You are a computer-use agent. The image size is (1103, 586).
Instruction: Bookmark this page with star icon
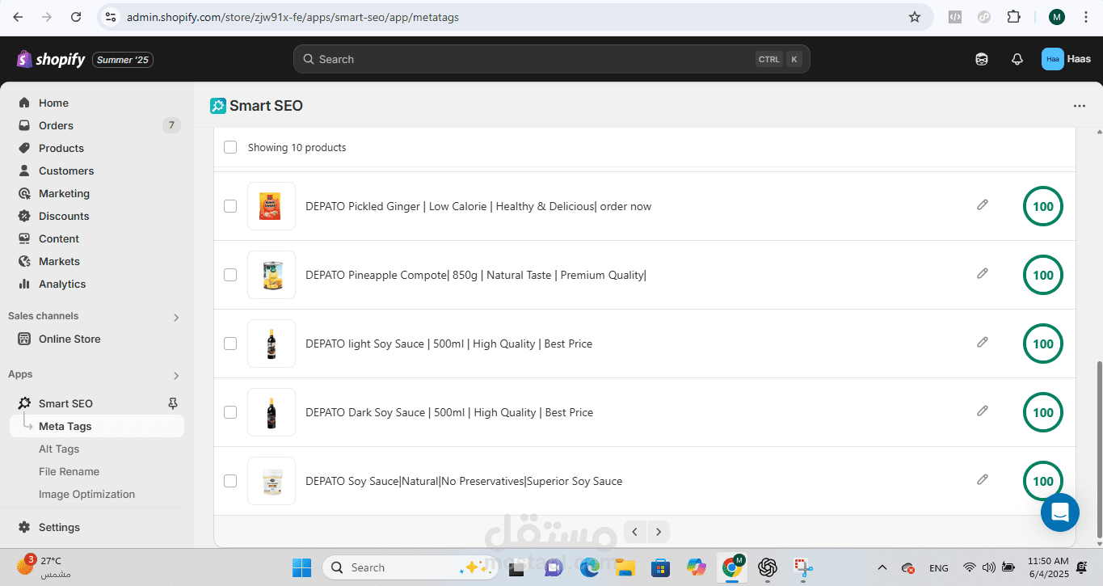coord(915,17)
